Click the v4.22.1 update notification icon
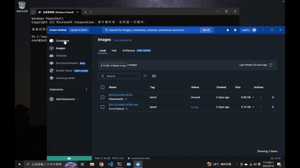The image size is (300, 168). point(272,158)
